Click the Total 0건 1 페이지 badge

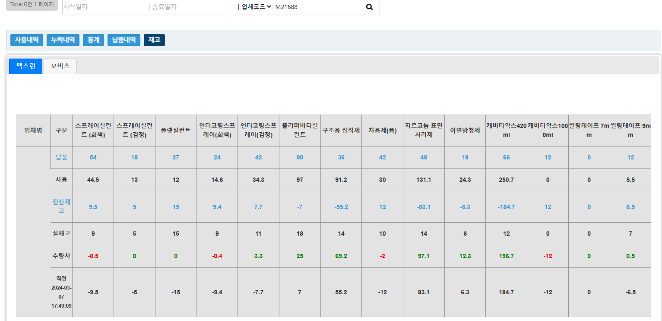click(x=32, y=4)
